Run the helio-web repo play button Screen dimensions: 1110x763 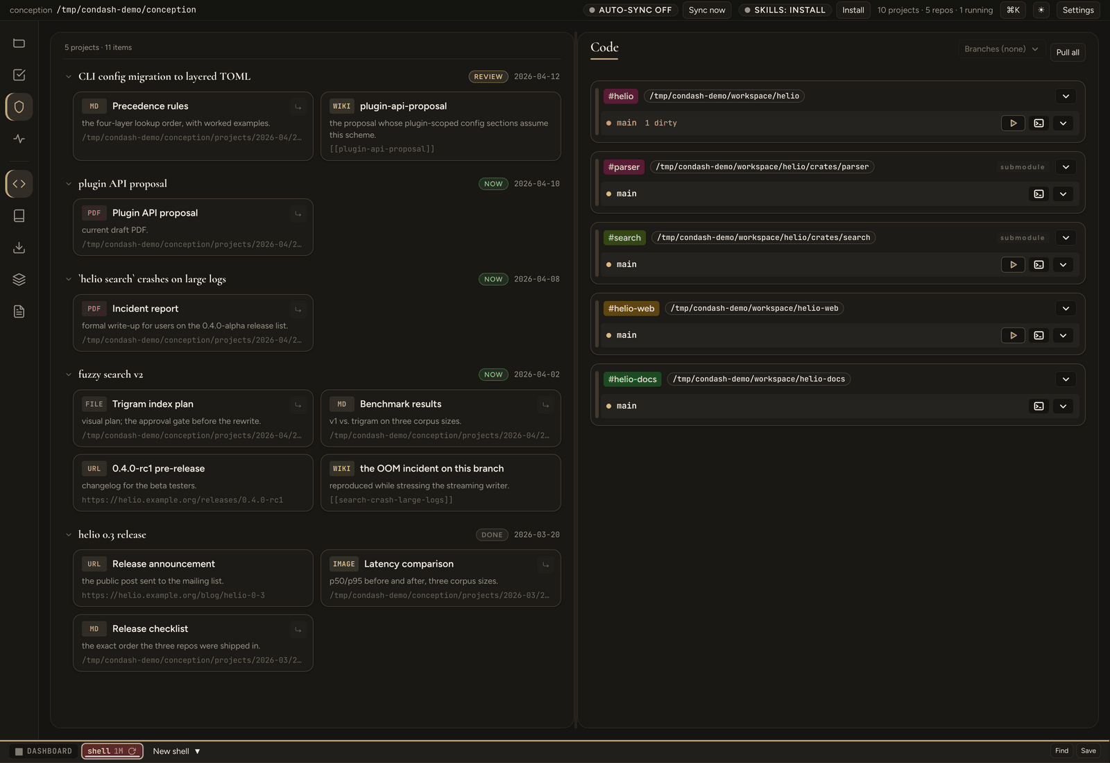coord(1013,335)
